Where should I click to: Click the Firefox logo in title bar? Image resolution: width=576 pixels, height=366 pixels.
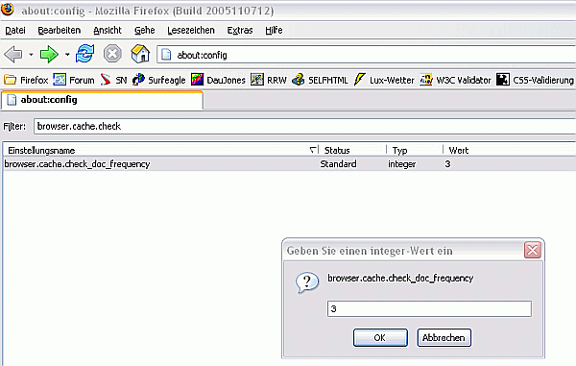pos(8,9)
